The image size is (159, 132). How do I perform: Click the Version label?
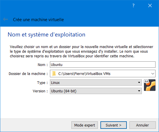pyautogui.click(x=40, y=91)
